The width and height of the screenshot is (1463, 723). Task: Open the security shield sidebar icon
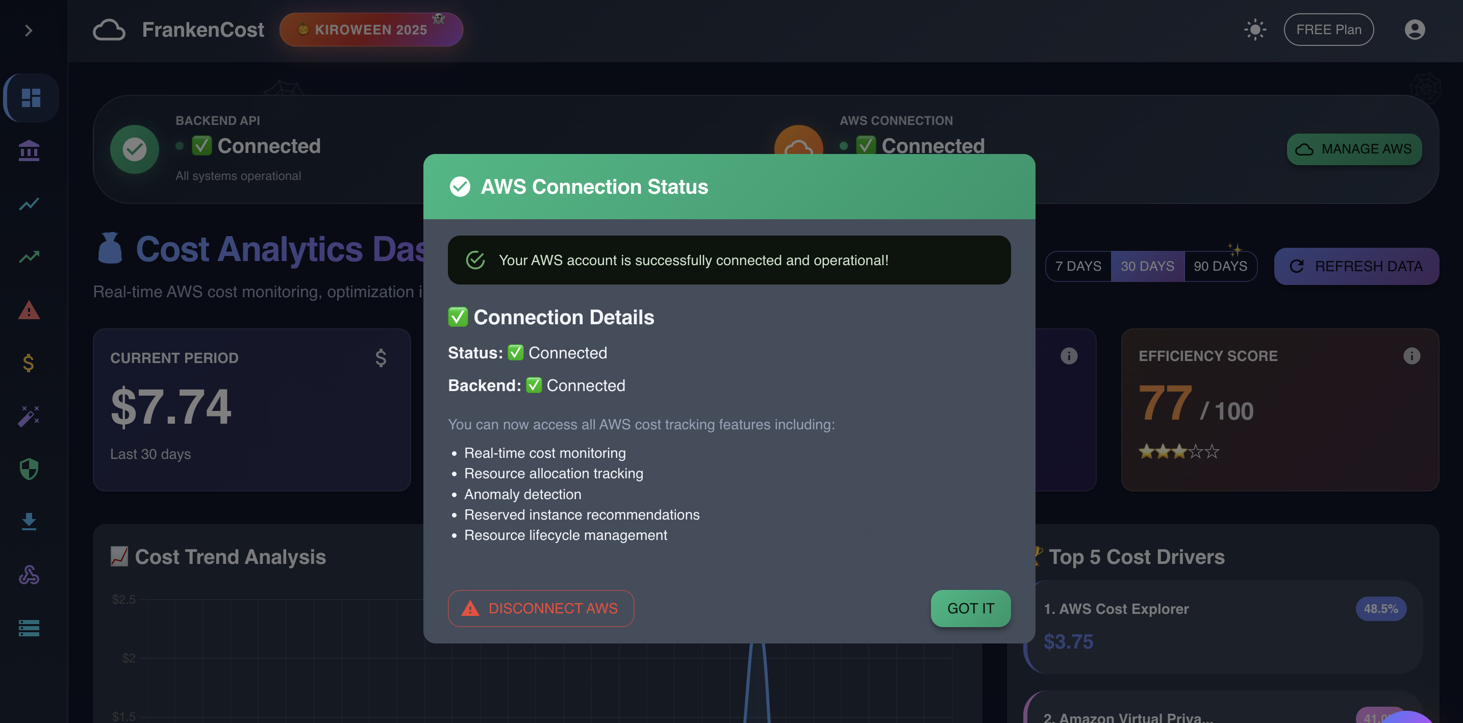coord(29,469)
